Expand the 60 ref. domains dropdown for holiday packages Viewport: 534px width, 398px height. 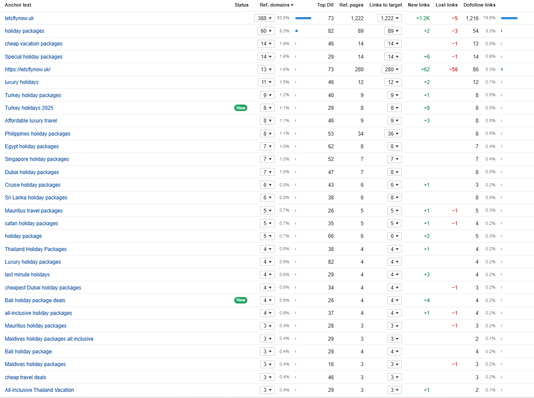266,31
